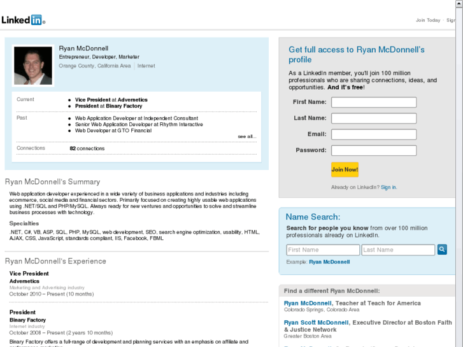
Task: Click the LinkedIn logo
Action: pos(23,20)
